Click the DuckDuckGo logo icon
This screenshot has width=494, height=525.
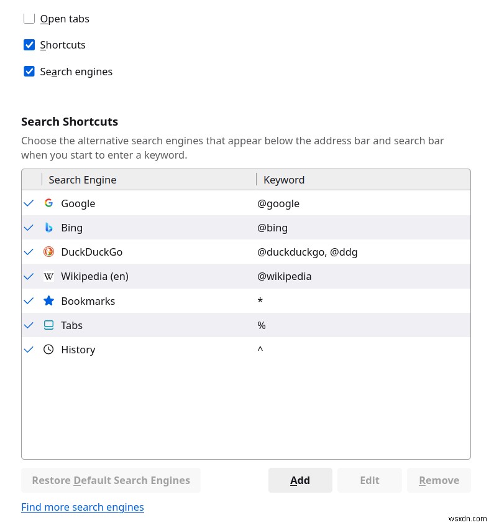coord(49,252)
